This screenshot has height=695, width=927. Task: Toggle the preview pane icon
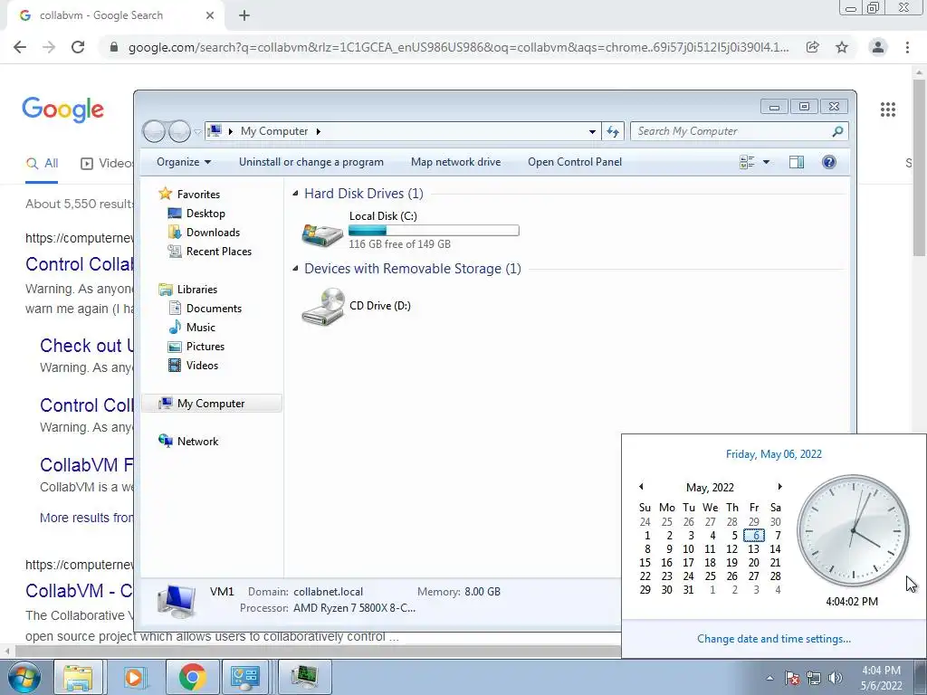[797, 162]
